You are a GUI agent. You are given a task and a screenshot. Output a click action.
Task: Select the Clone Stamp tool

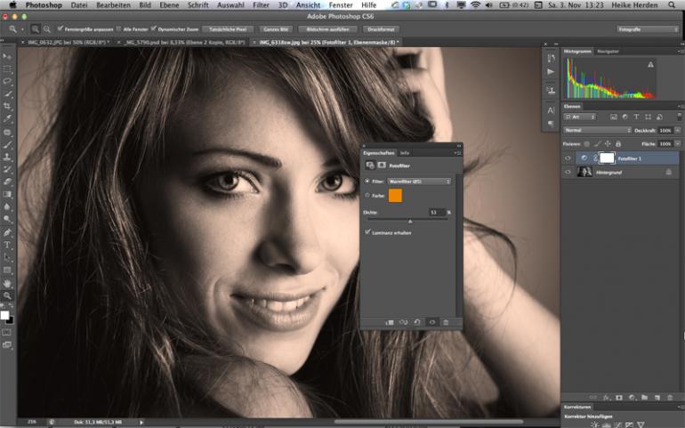click(x=7, y=157)
